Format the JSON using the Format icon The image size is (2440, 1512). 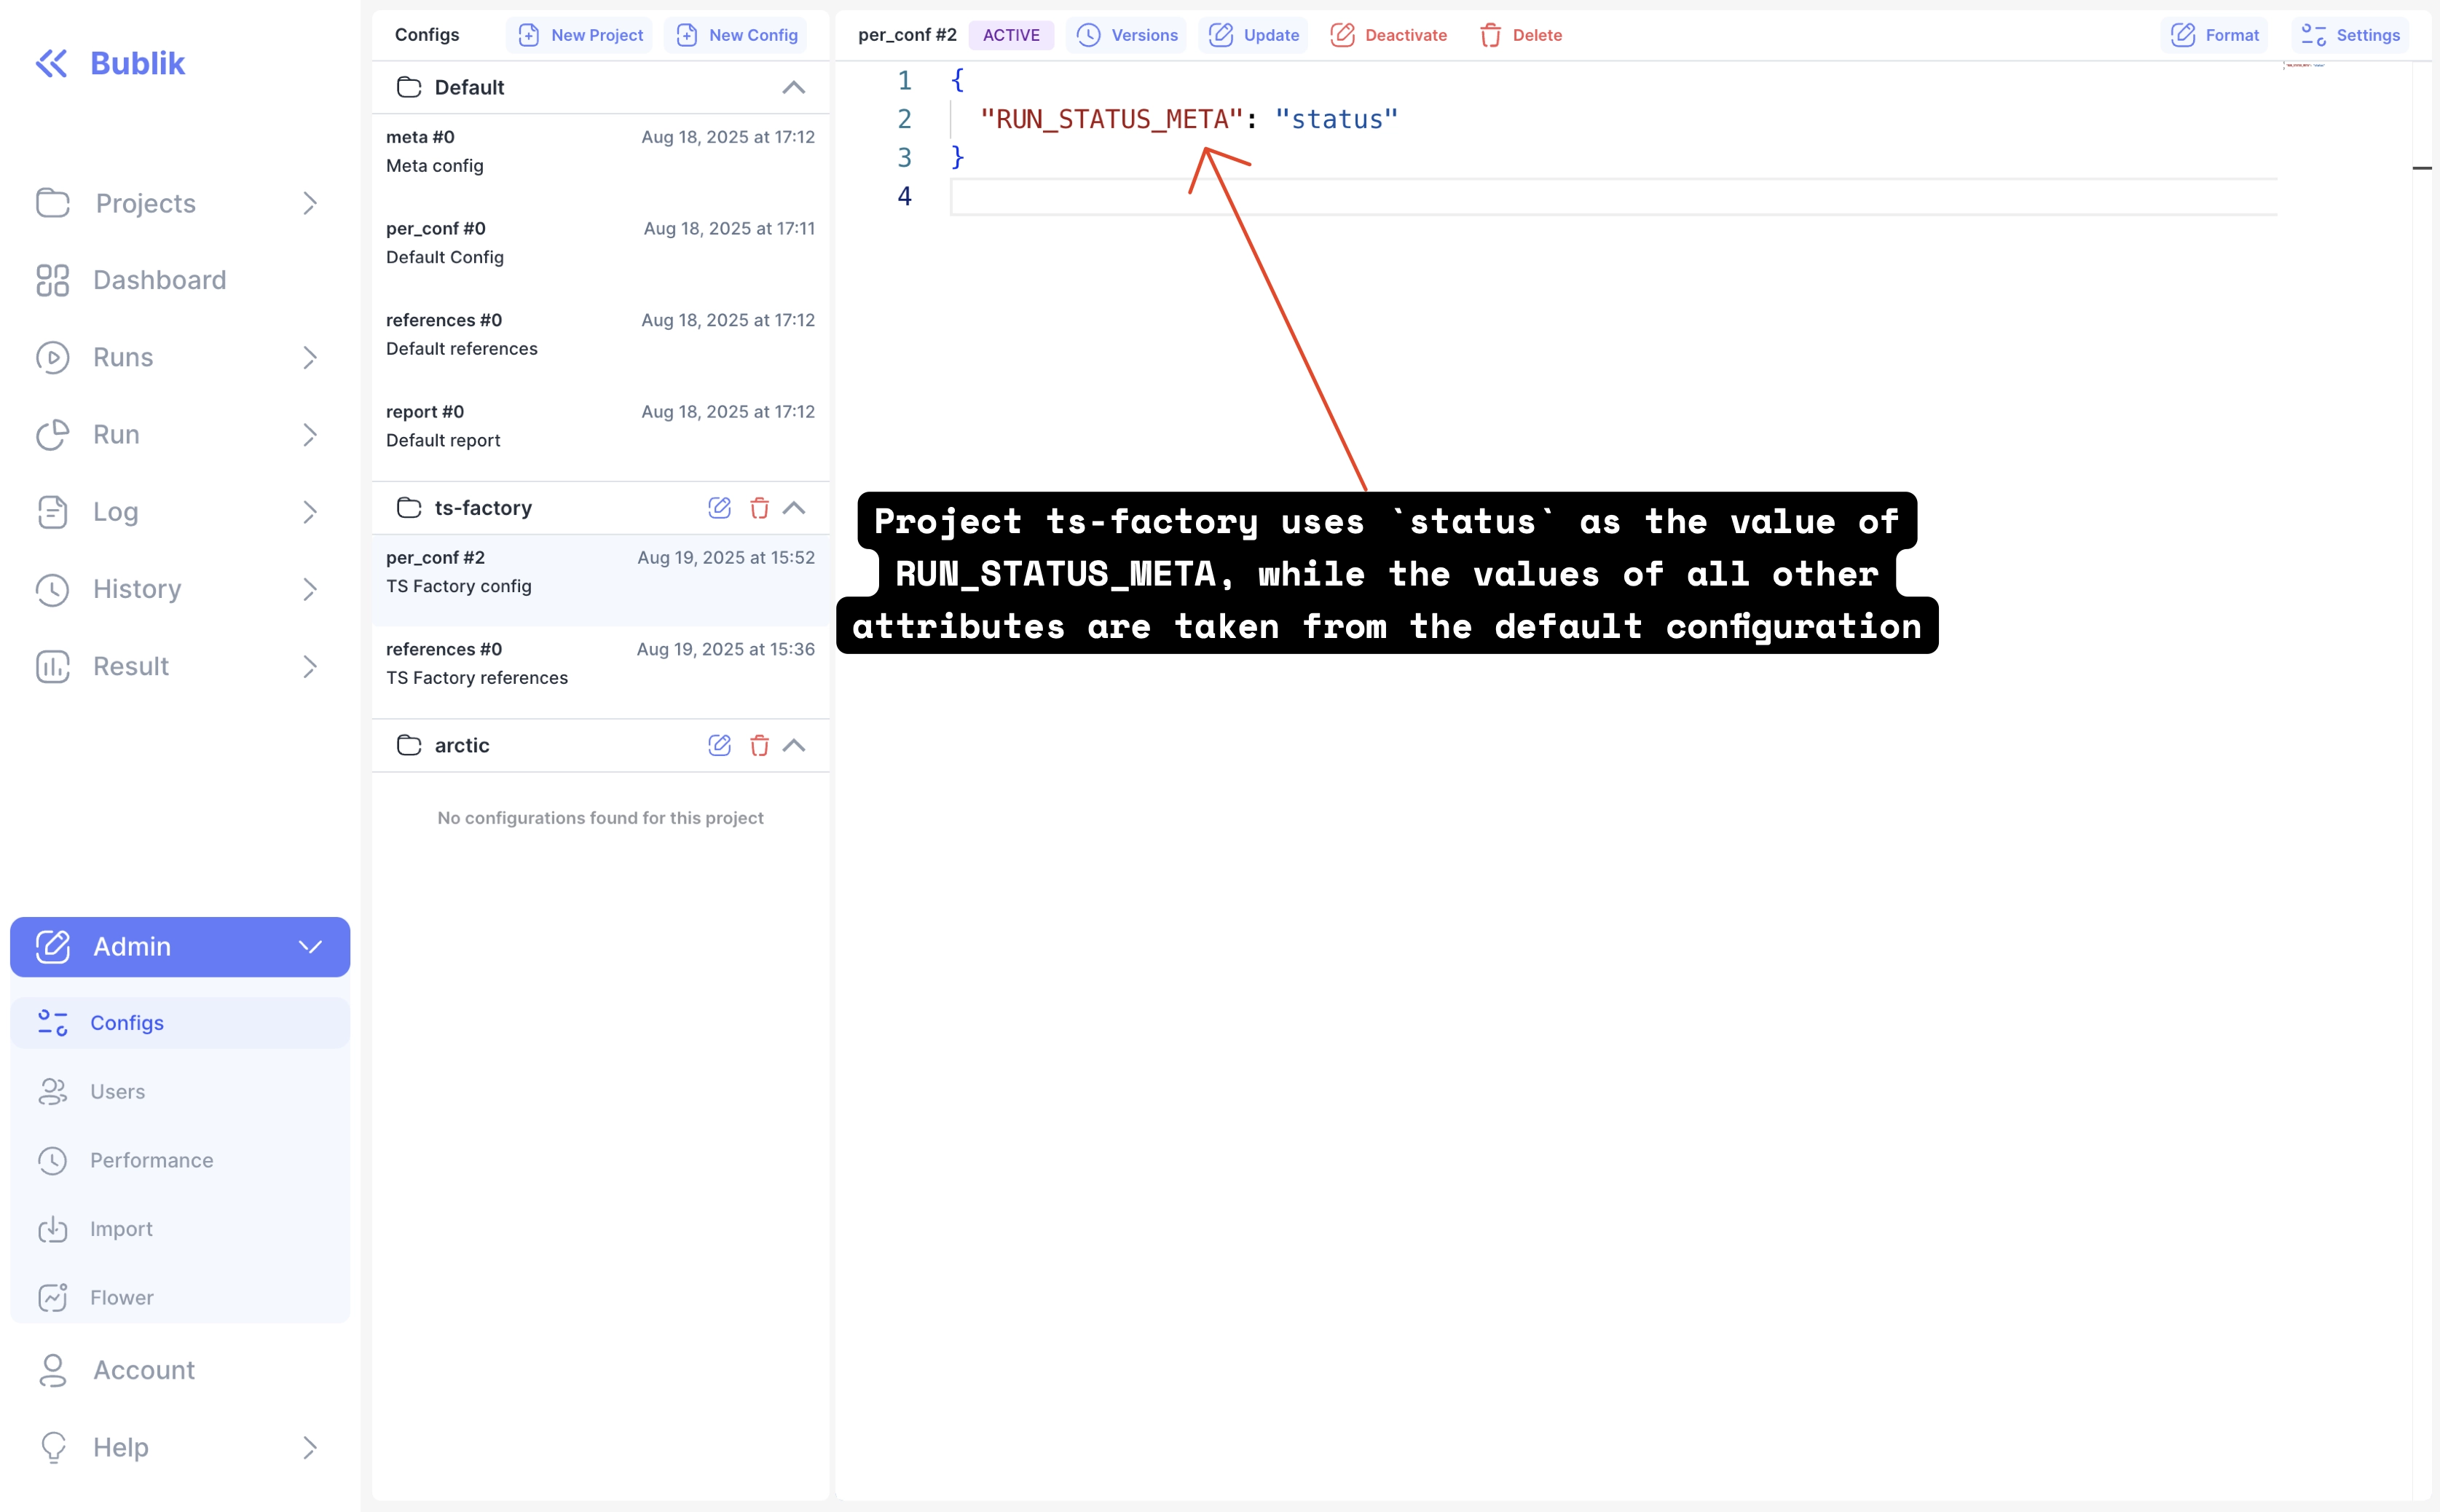2182,35
